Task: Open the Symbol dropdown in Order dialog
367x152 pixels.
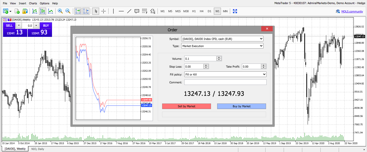Action: (222, 39)
